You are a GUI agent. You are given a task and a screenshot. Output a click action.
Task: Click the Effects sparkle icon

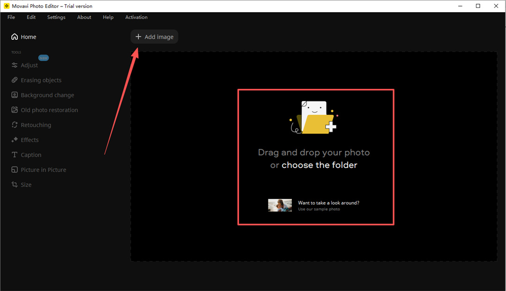click(15, 139)
